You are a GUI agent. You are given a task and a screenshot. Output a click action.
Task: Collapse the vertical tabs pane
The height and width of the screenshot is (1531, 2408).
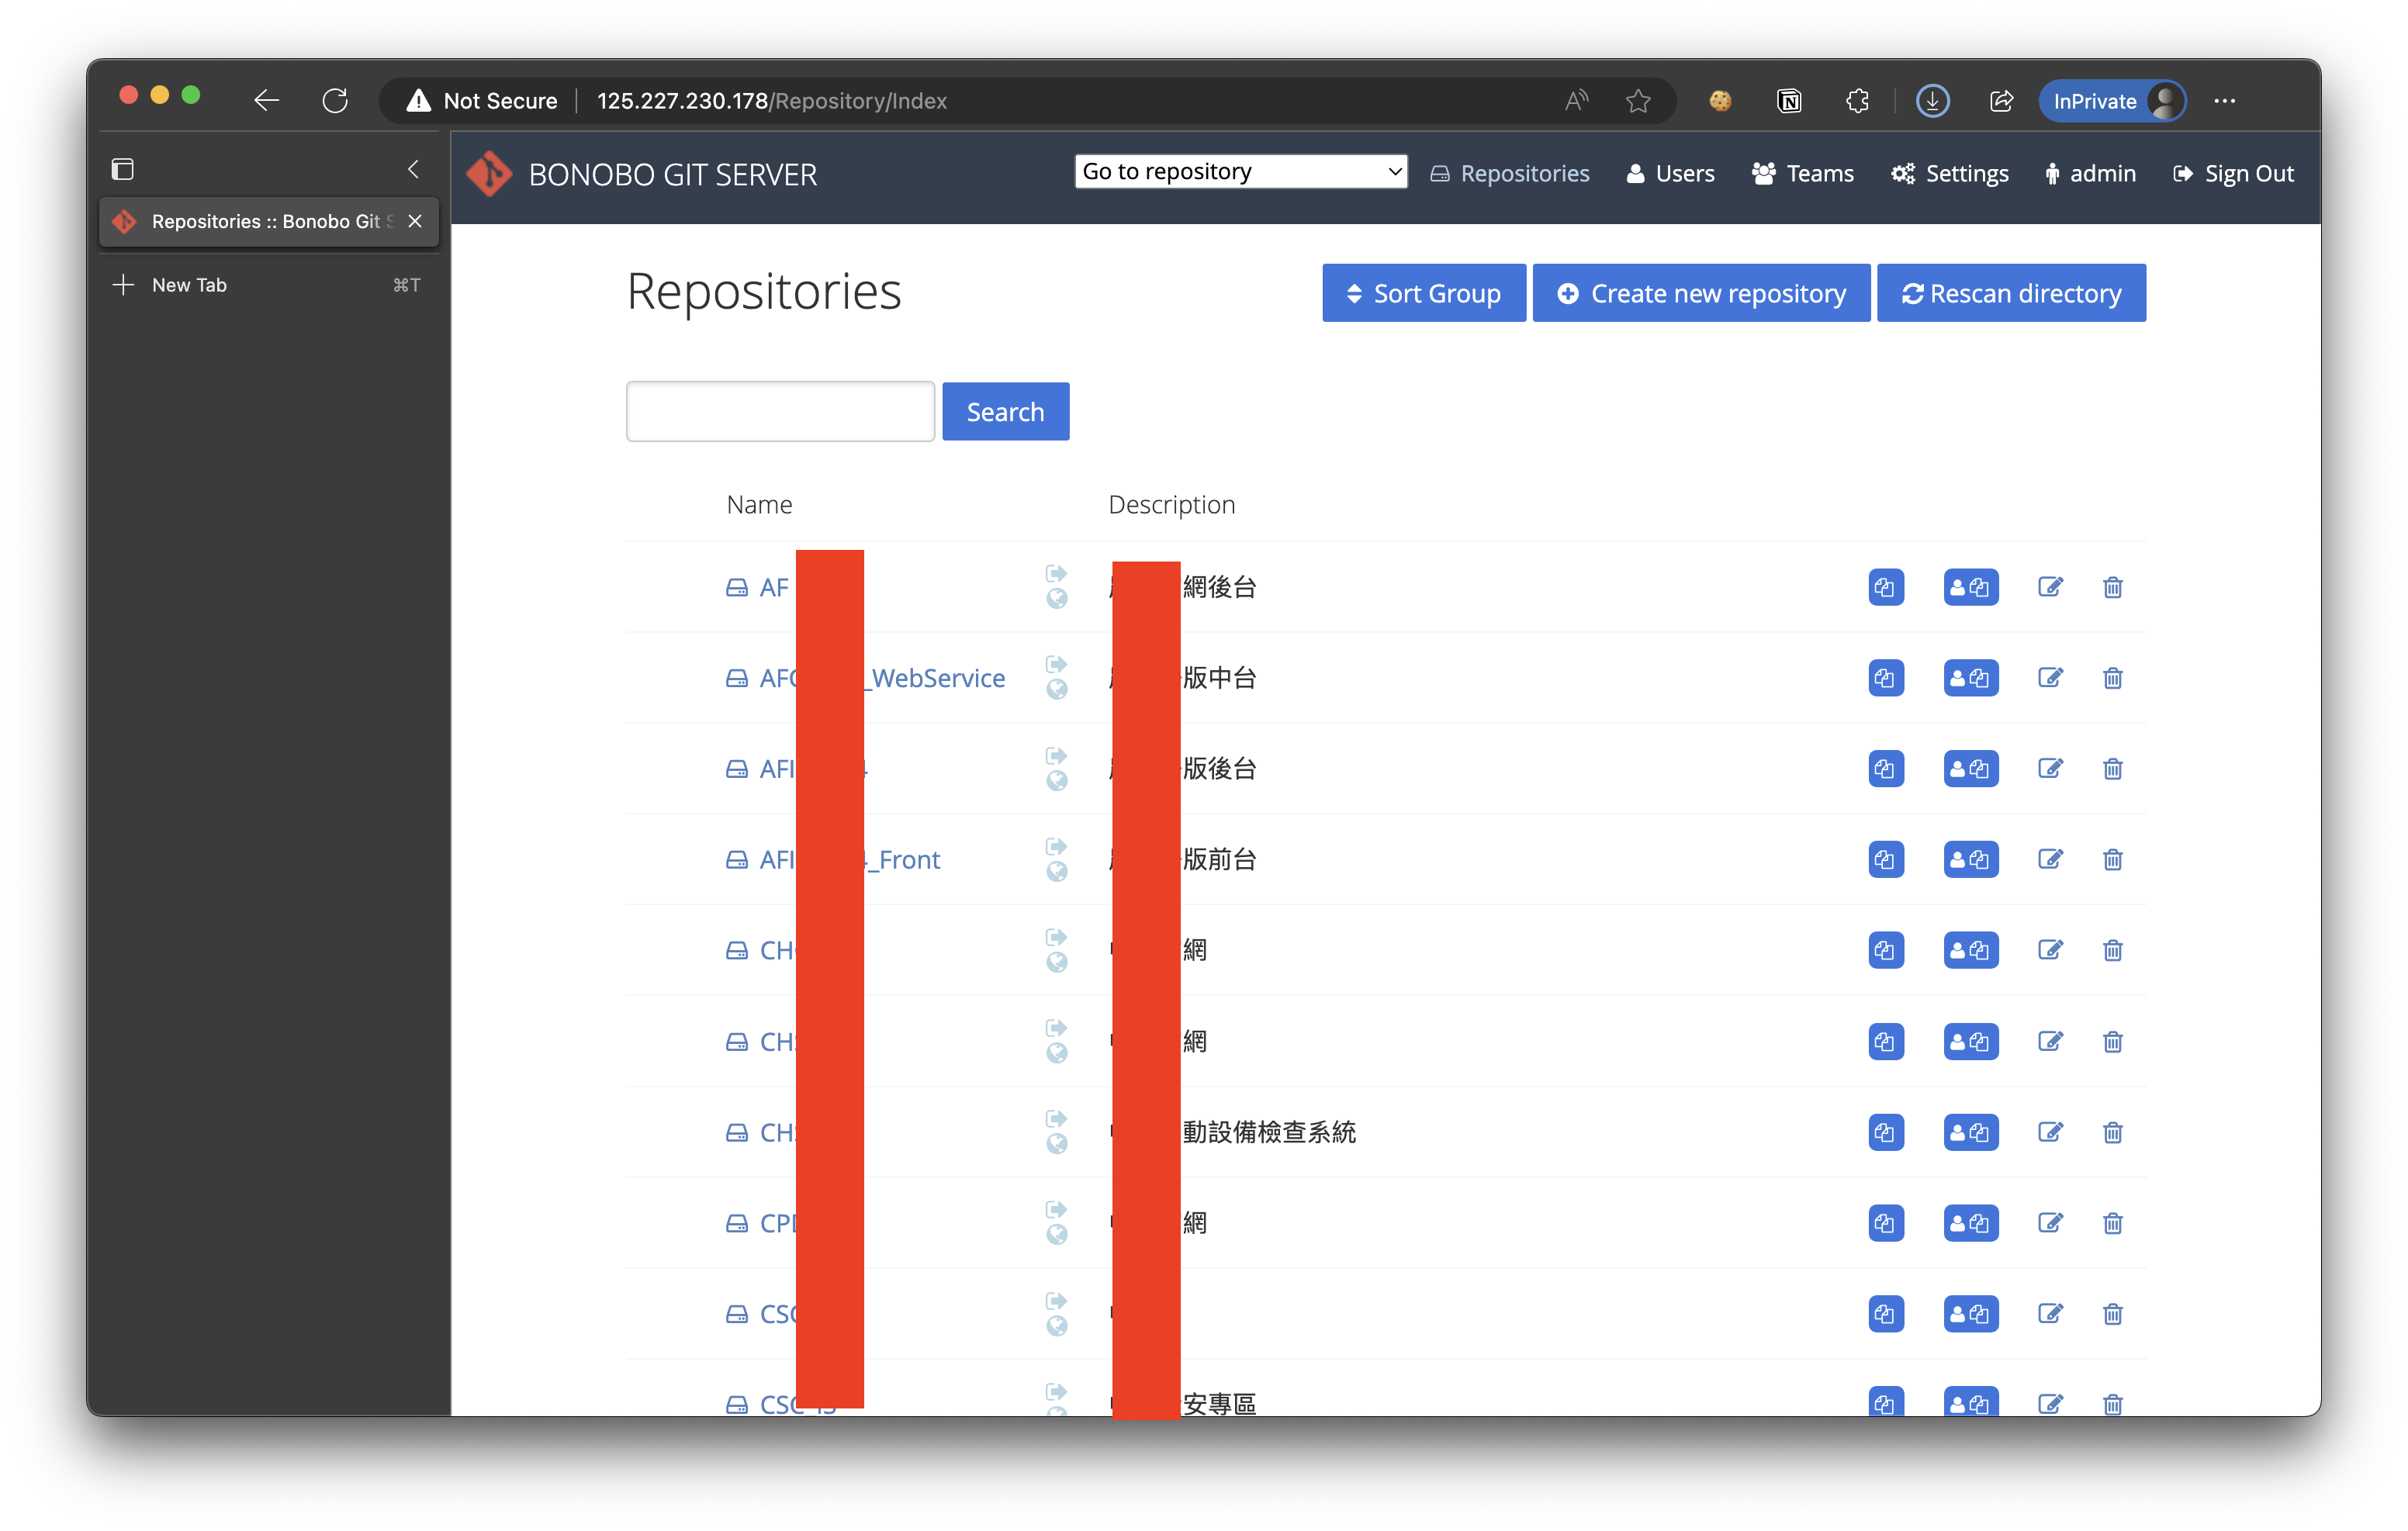point(413,170)
